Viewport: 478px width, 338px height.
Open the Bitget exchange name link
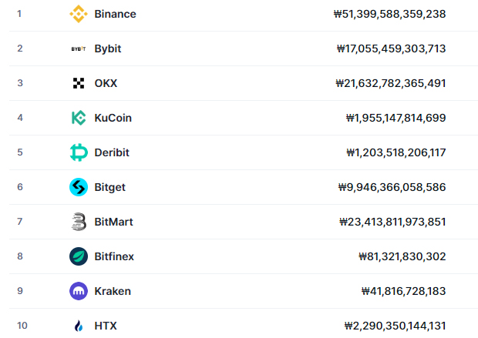[x=109, y=187]
